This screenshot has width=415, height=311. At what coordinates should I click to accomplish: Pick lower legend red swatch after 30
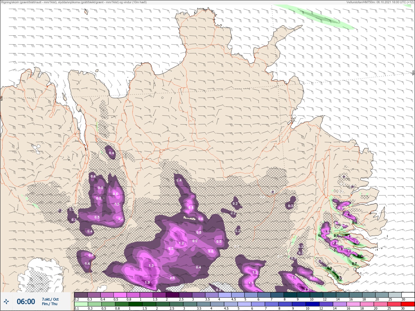pyautogui.click(x=408, y=305)
